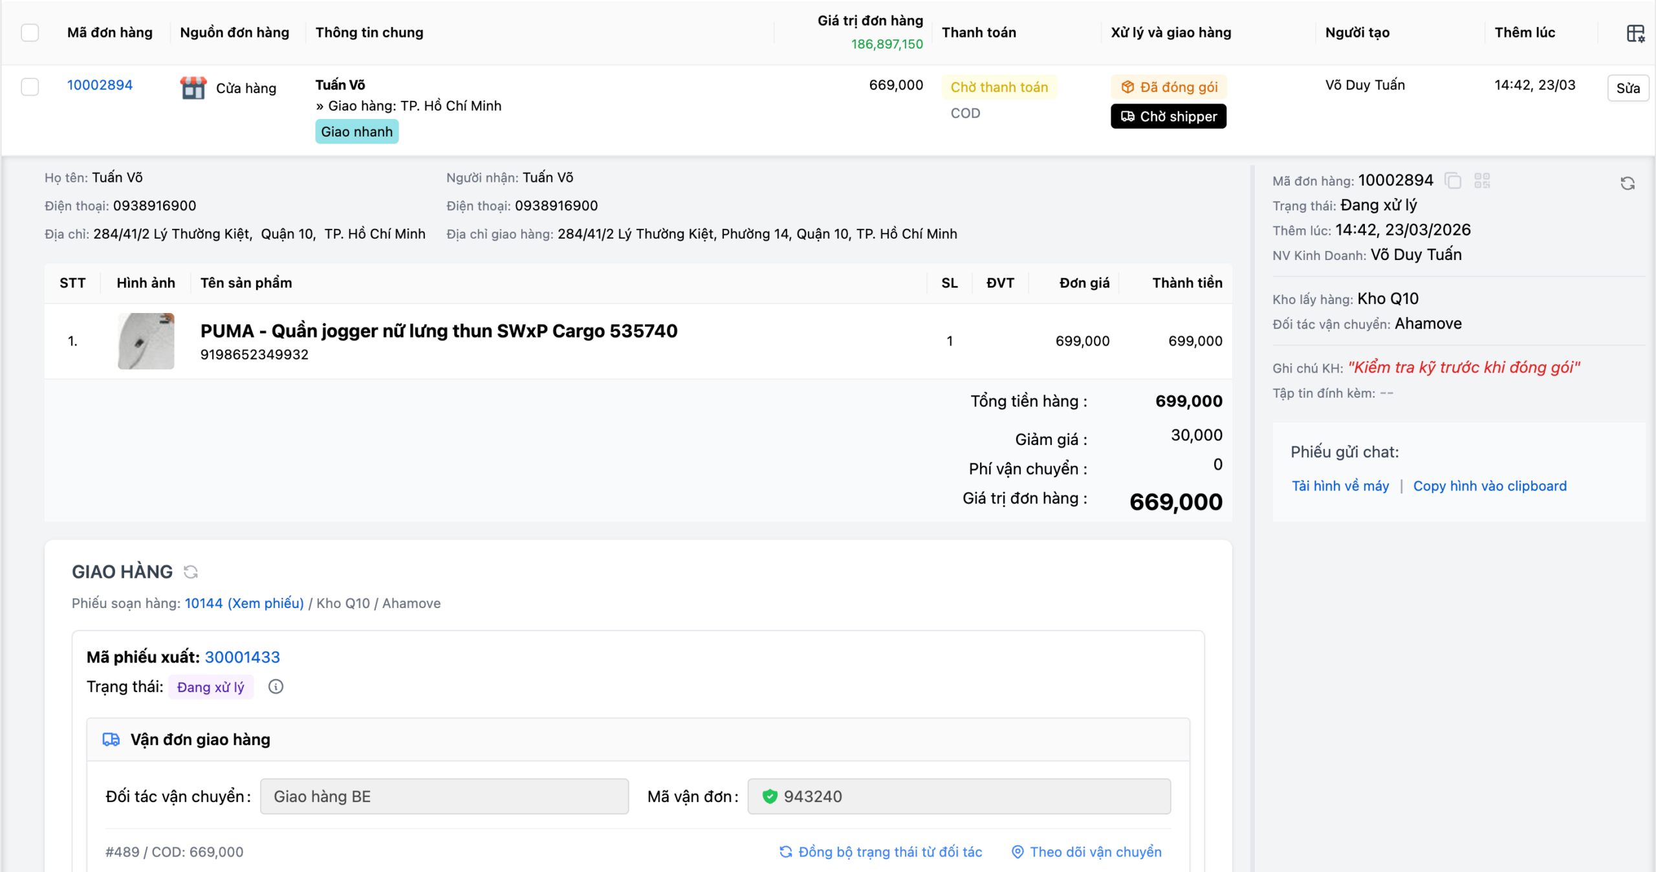This screenshot has height=872, width=1656.
Task: Click the refresh icon in order details panel
Action: click(x=1628, y=184)
